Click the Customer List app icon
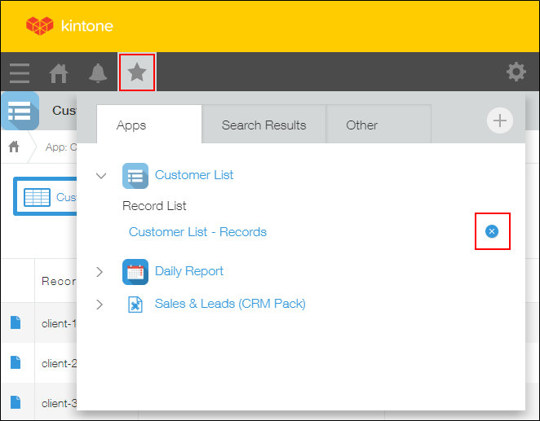Viewport: 540px width, 421px height. coord(135,175)
